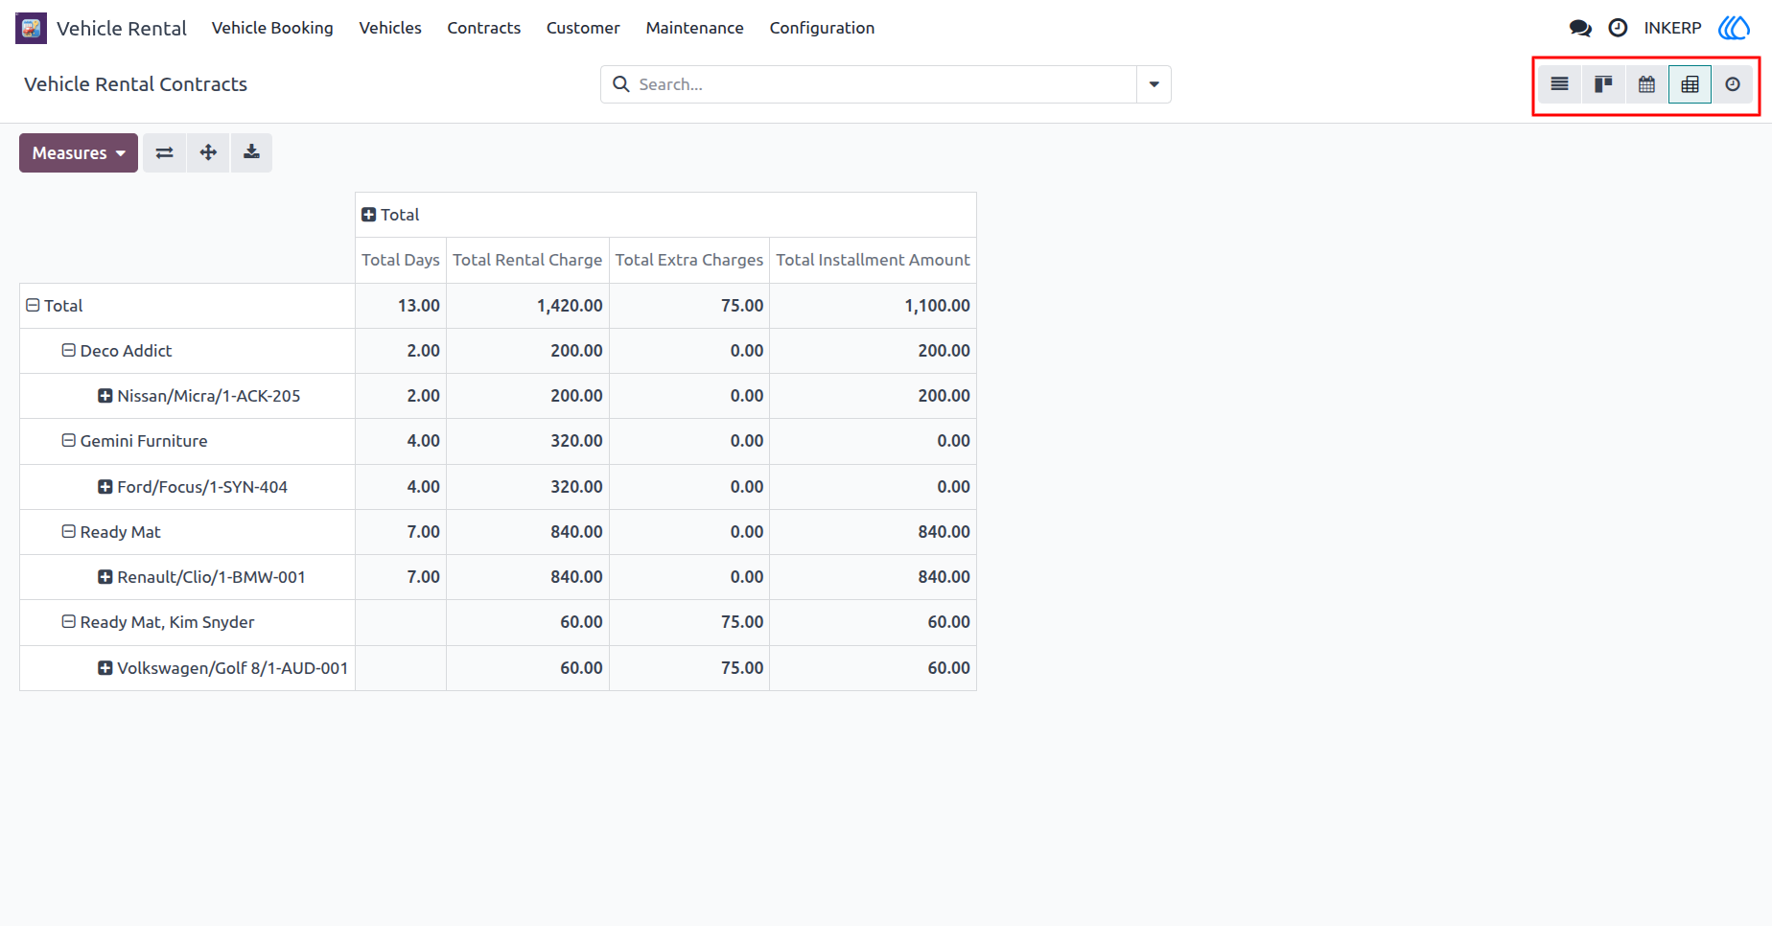The height and width of the screenshot is (926, 1772).
Task: Sort by Total Days column header
Action: pyautogui.click(x=401, y=260)
